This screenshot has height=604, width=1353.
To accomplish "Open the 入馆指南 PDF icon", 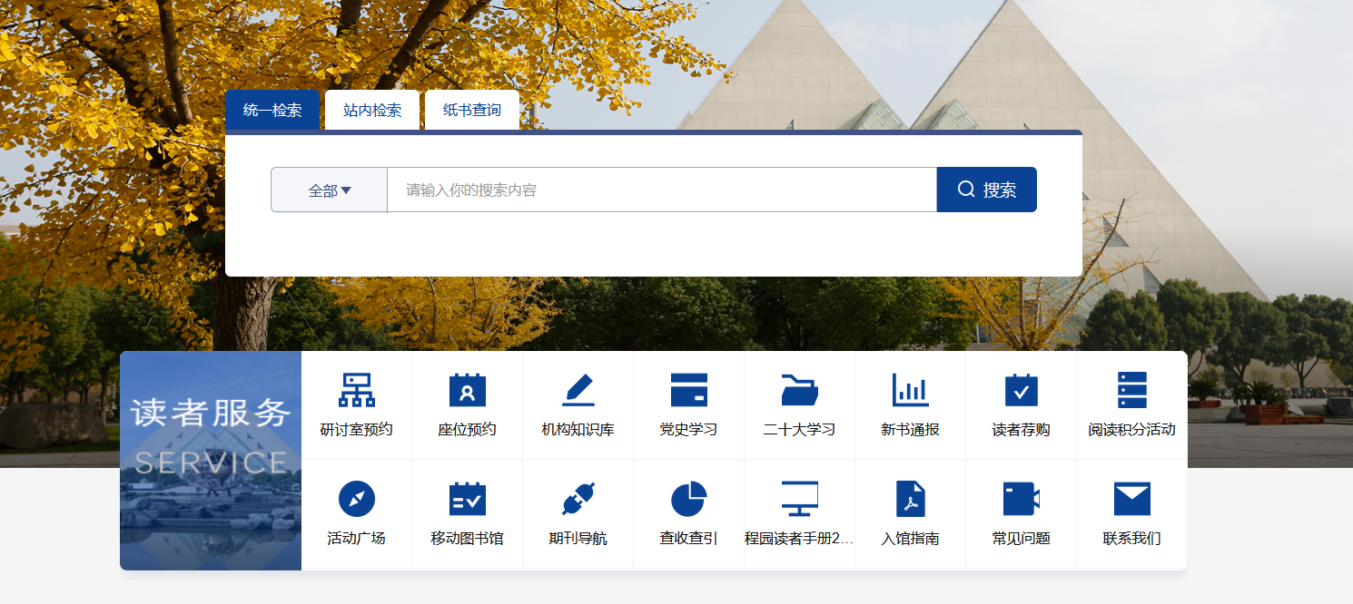I will pyautogui.click(x=911, y=499).
